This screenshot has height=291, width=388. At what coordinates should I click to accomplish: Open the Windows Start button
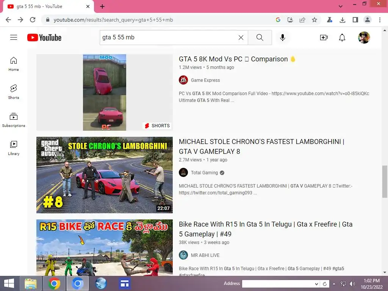9,283
